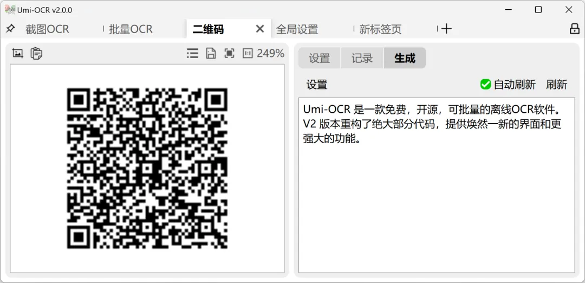
Task: Switch to the 记录 panel tab
Action: coord(362,58)
